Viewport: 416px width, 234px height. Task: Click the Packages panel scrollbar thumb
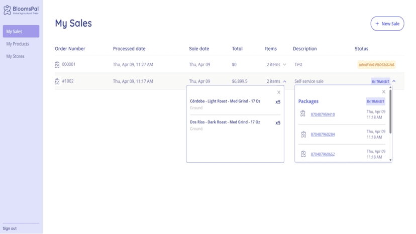click(x=390, y=111)
